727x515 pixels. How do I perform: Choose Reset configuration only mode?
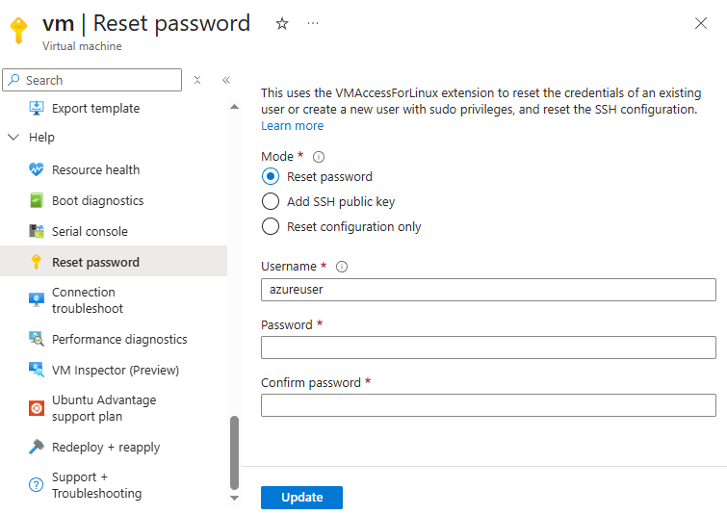(x=271, y=226)
